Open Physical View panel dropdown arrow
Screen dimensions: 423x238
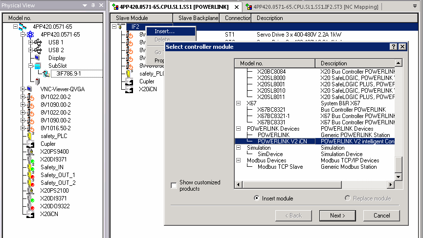pyautogui.click(x=85, y=5)
